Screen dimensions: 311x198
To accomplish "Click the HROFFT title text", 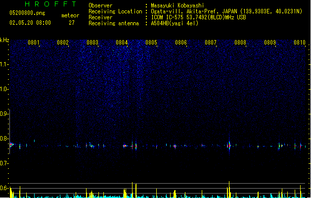I will 50,4.
